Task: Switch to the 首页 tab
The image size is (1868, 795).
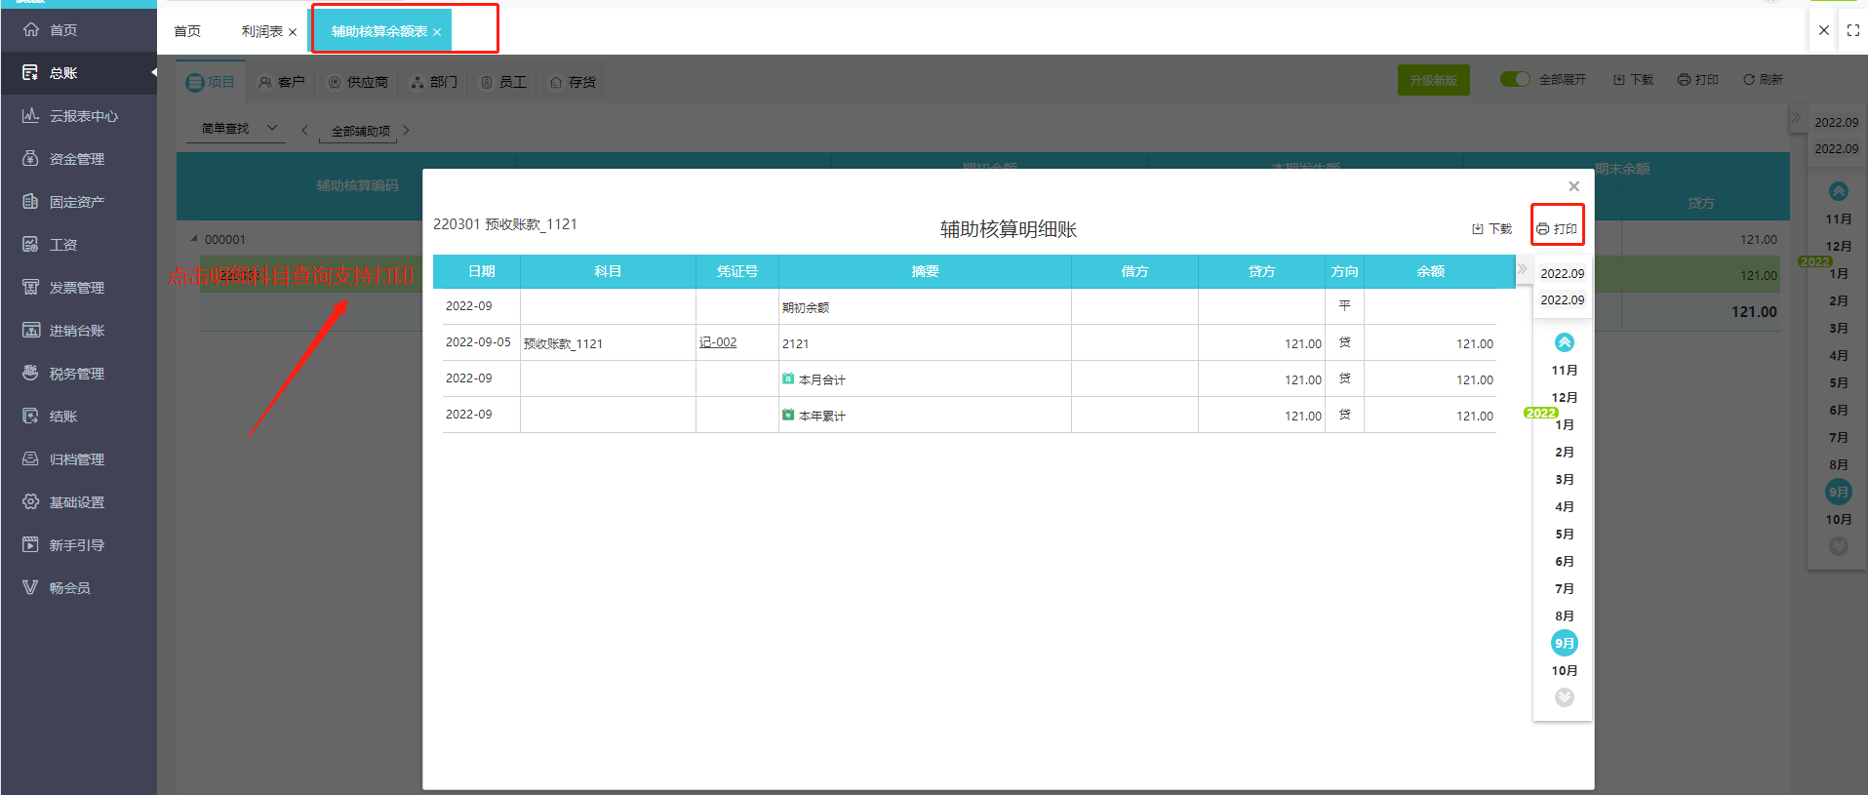Action: pyautogui.click(x=187, y=31)
